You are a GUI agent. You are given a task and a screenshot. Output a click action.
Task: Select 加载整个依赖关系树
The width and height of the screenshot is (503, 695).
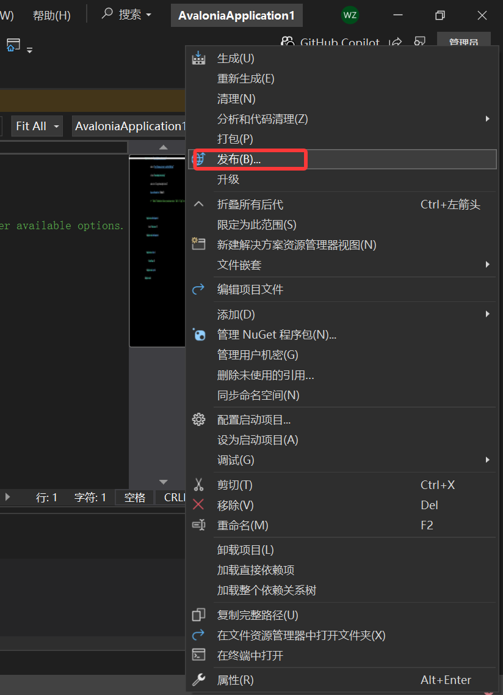click(x=342, y=590)
